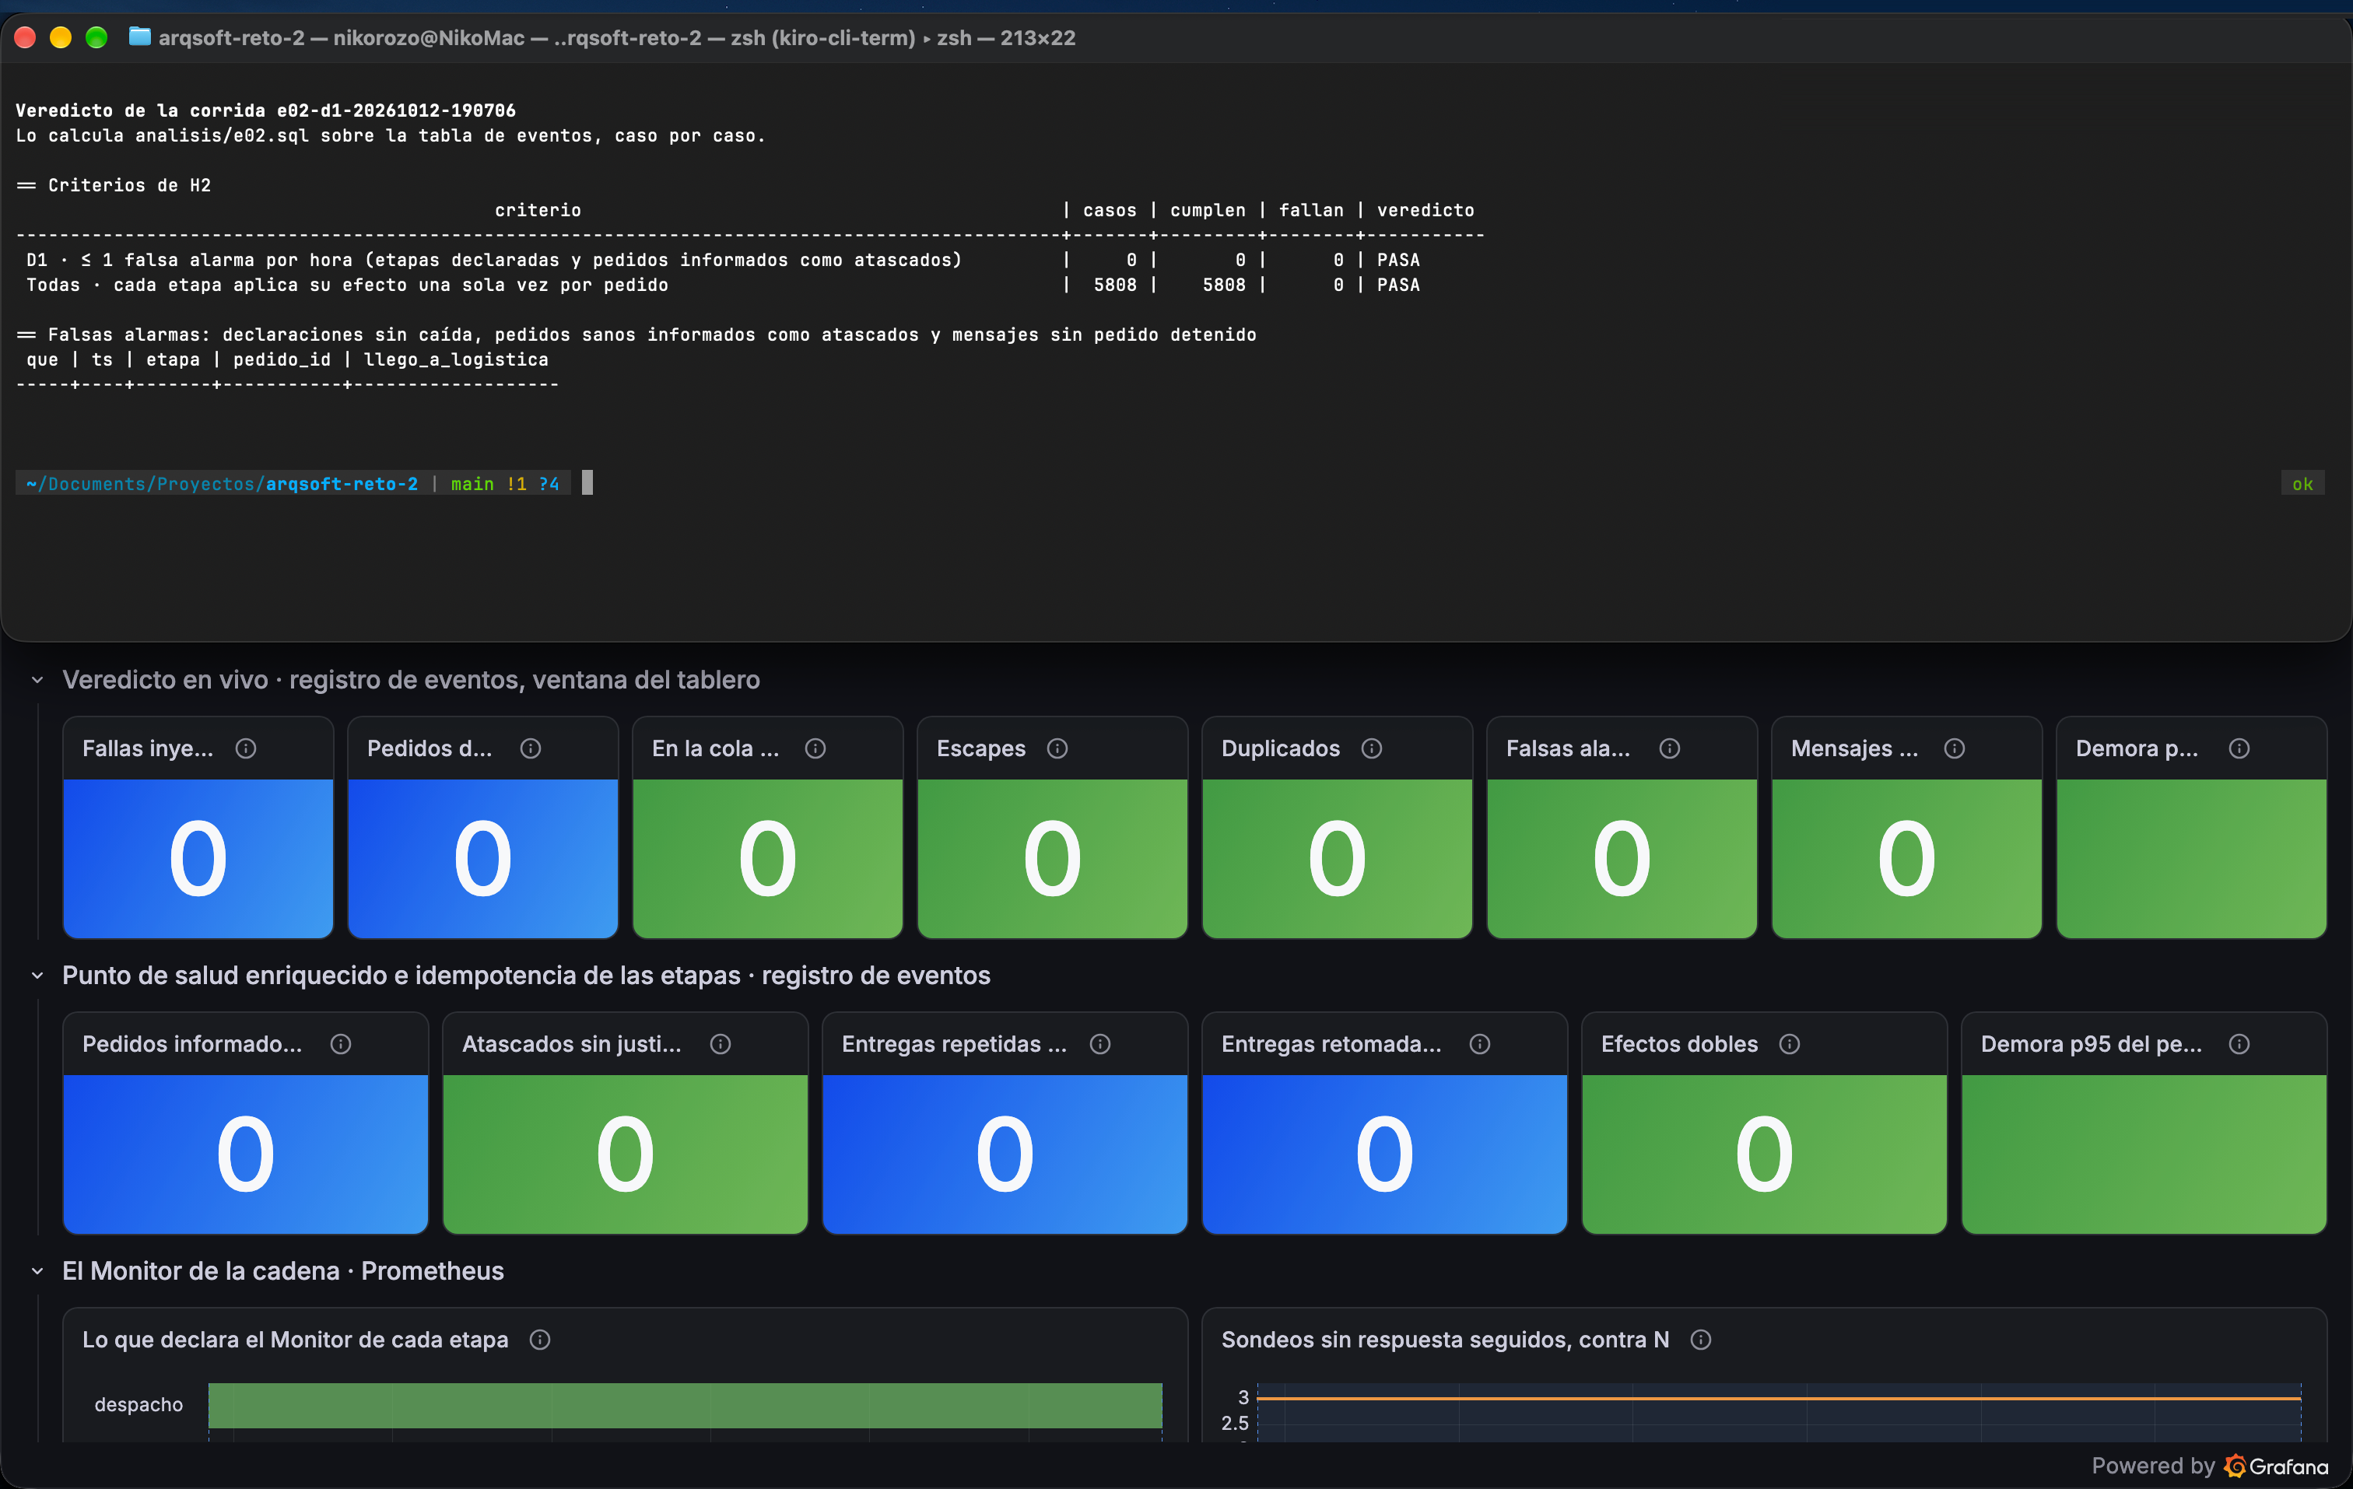Open info icon for Mensajes ... panel
This screenshot has height=1489, width=2353.
point(1955,748)
